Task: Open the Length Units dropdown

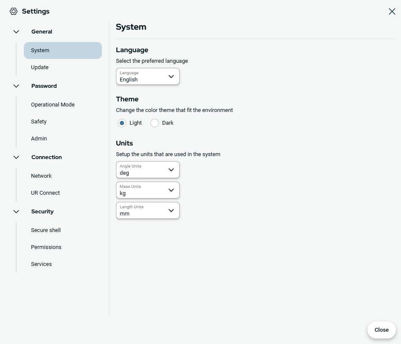Action: [148, 211]
